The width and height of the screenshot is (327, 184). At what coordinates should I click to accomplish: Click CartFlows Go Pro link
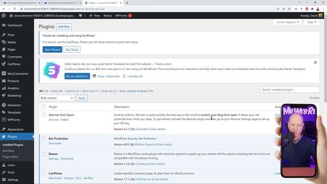pyautogui.click(x=88, y=178)
